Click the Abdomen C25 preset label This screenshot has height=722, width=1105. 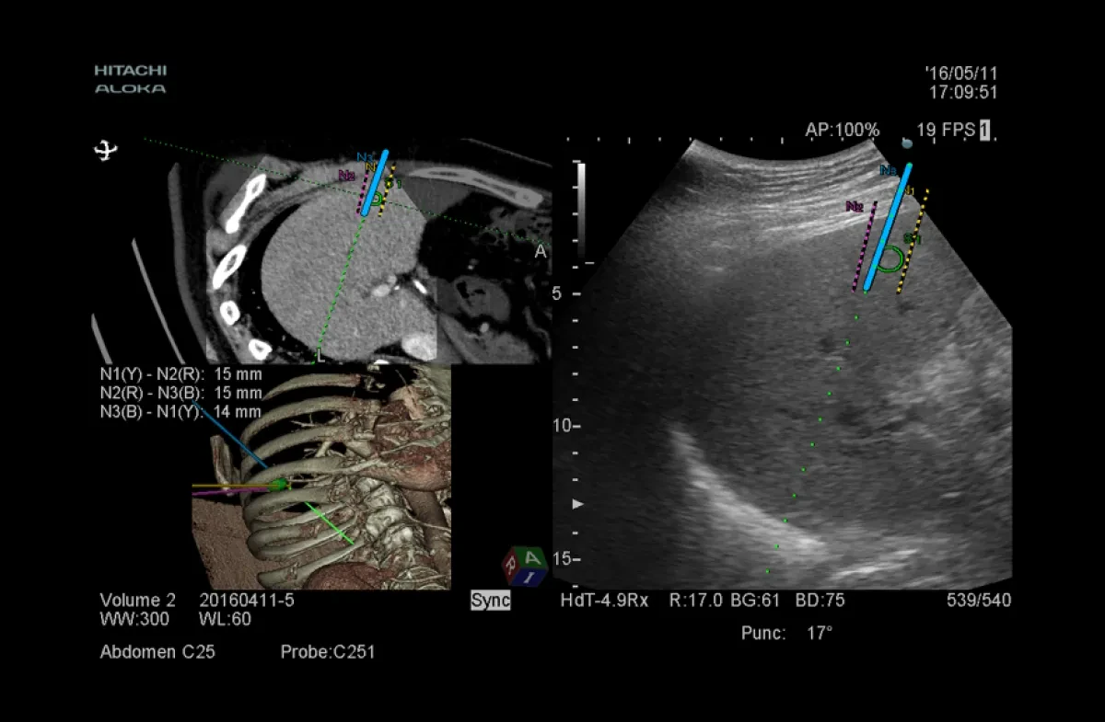tap(157, 652)
